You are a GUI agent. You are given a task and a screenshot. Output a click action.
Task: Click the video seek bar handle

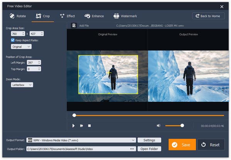point(74,115)
